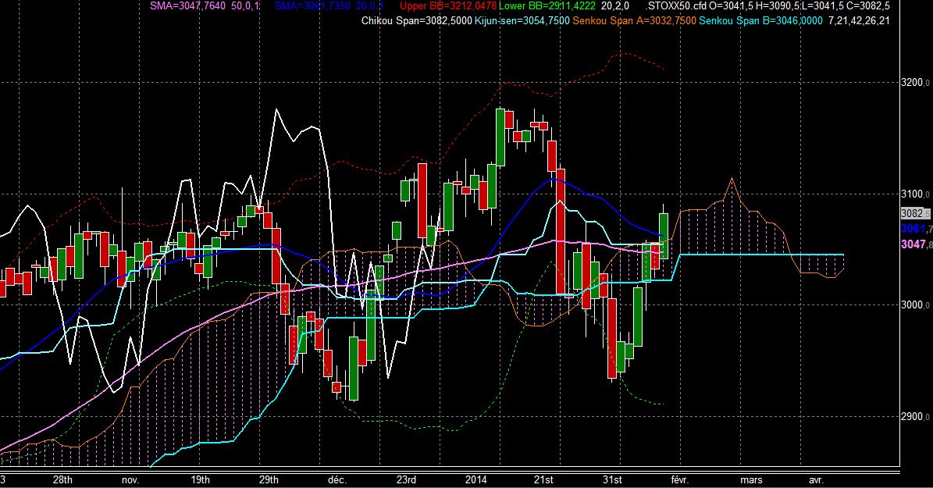The width and height of the screenshot is (933, 488).
Task: Select the Kijun-sen=3054,7500 label
Action: coord(522,21)
